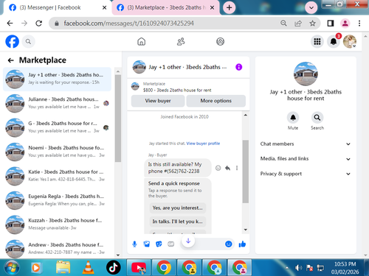Open the Katie conversation
This screenshot has height=276, width=369.
click(57, 176)
